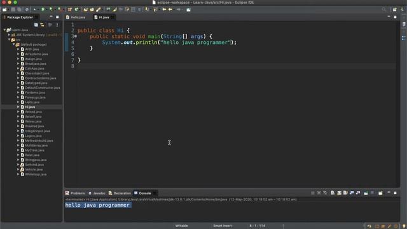Expand the Hi.java tree arrow

pyautogui.click(x=18, y=107)
